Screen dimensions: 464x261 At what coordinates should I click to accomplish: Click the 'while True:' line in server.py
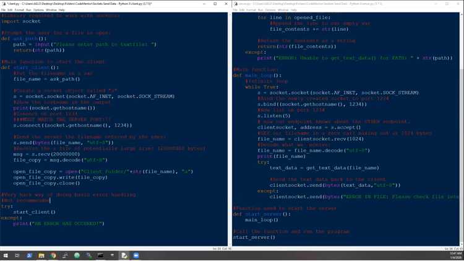pyautogui.click(x=262, y=87)
